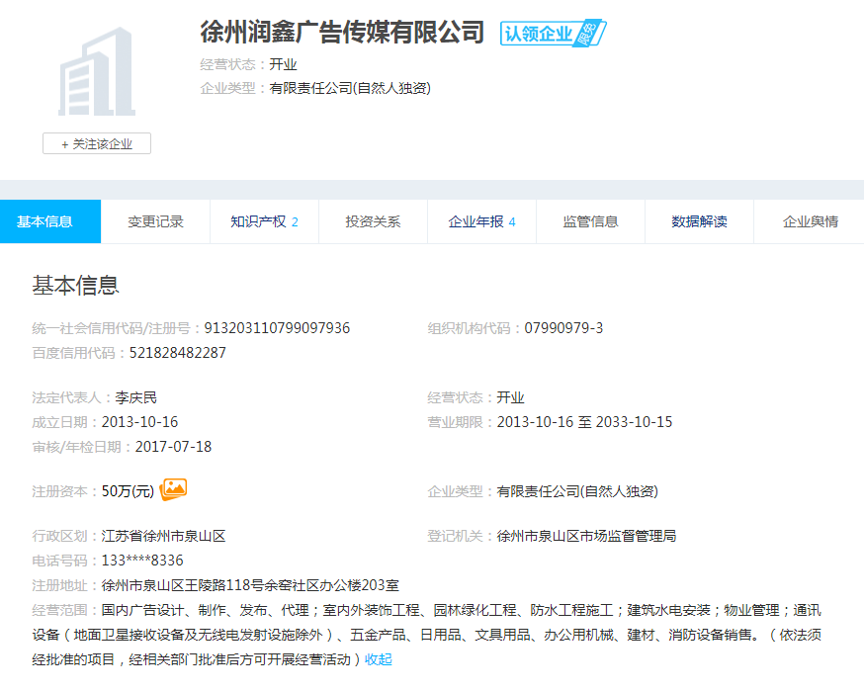Screen dimensions: 864x692
Task: Open the 知识产权 tab
Action: pyautogui.click(x=264, y=221)
